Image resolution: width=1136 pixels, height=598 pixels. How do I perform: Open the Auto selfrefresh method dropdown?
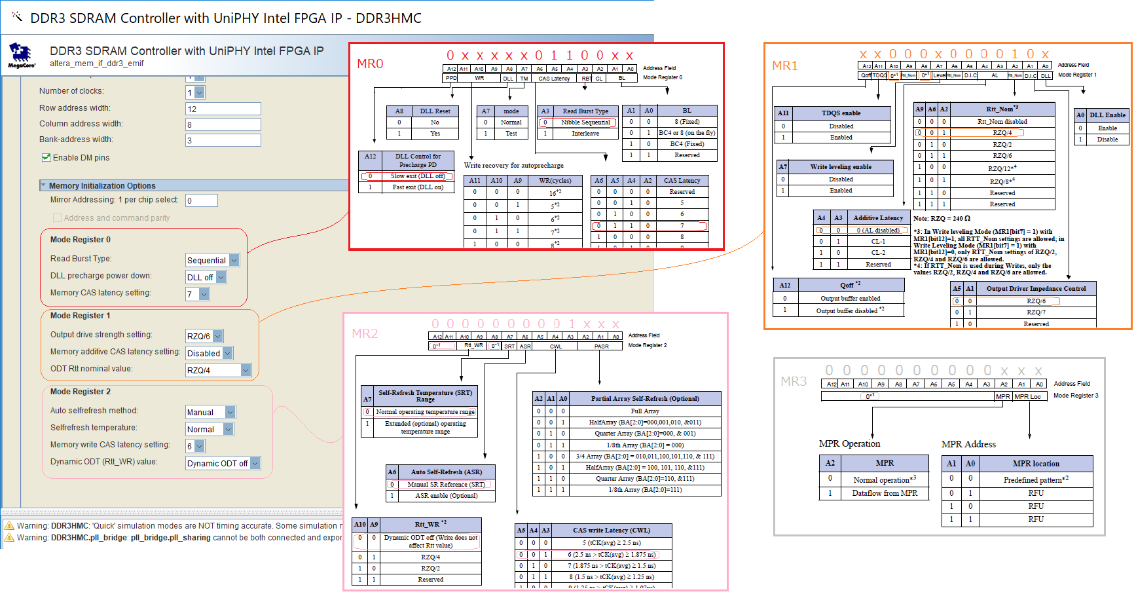tap(230, 413)
